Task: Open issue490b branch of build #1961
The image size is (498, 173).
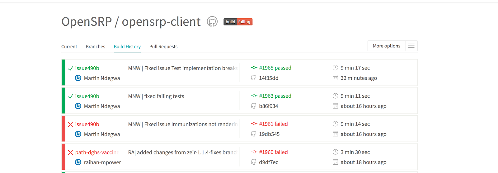Action: tap(87, 124)
